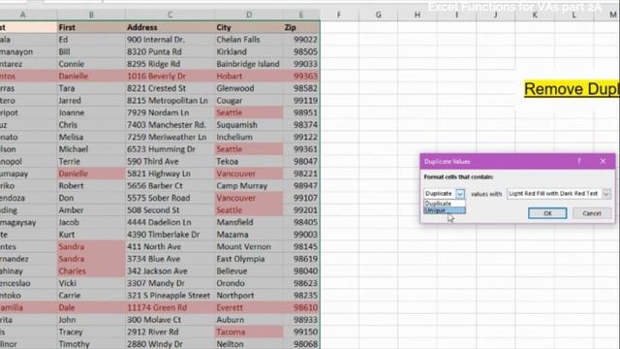Select the Glenwood city cell
The image size is (620, 349).
coord(249,88)
